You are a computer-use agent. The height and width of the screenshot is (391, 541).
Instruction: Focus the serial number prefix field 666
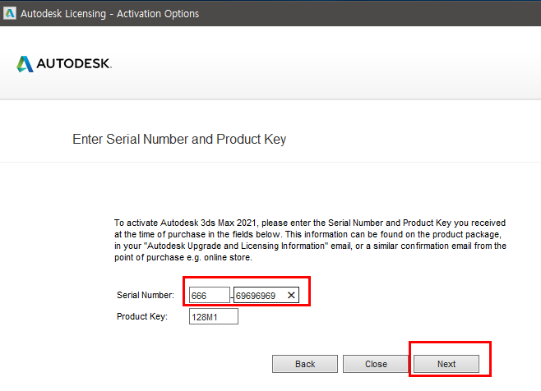[x=209, y=295]
